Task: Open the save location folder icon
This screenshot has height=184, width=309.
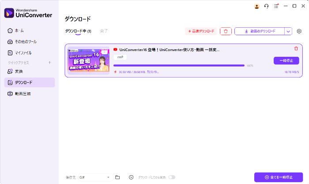Action: point(117,177)
